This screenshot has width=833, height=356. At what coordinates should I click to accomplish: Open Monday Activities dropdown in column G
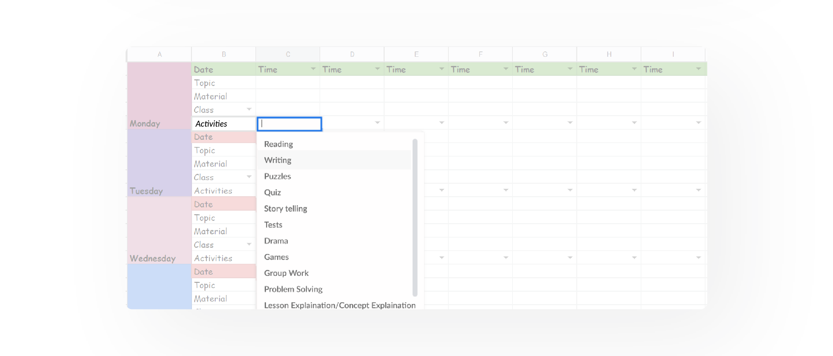[x=570, y=123]
